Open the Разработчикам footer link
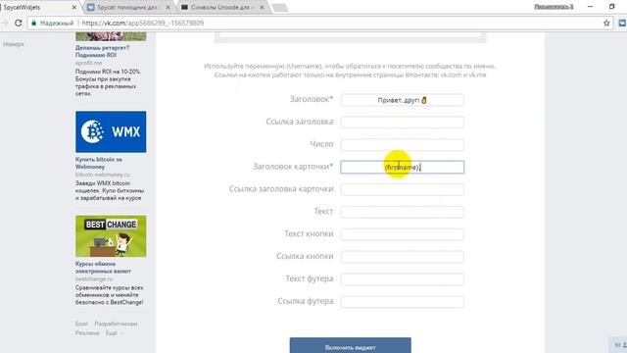This screenshot has width=627, height=353. point(116,324)
